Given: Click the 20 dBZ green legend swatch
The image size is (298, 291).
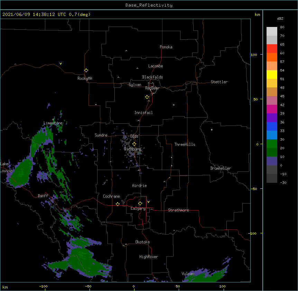Looking at the screenshot, I should [272, 152].
